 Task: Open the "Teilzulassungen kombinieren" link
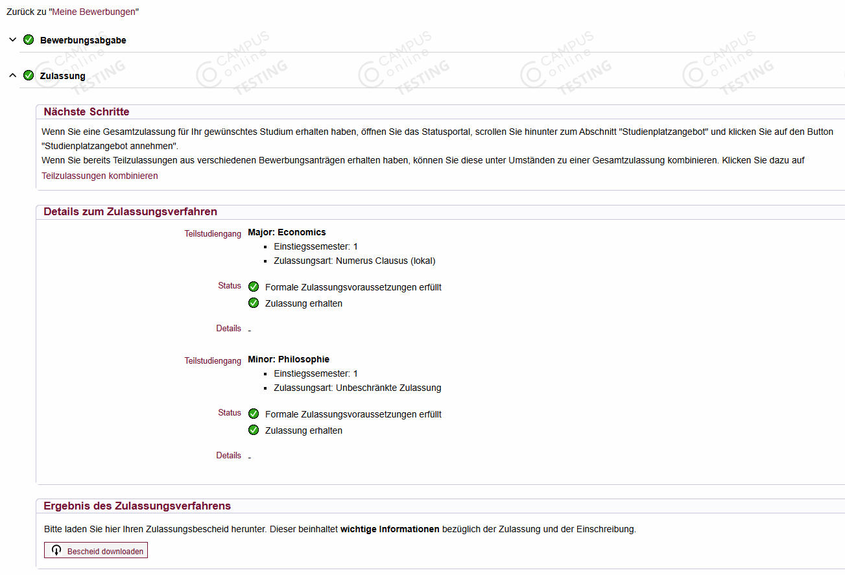tap(100, 176)
